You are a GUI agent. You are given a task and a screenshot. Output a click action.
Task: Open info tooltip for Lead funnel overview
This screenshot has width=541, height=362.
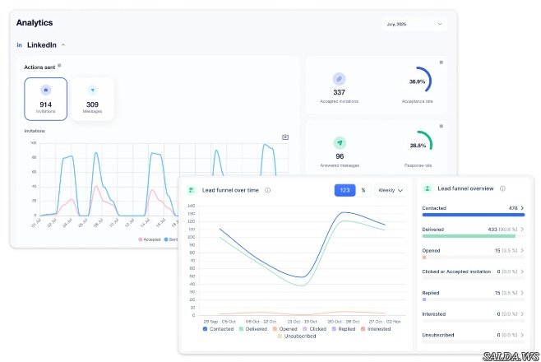click(502, 188)
